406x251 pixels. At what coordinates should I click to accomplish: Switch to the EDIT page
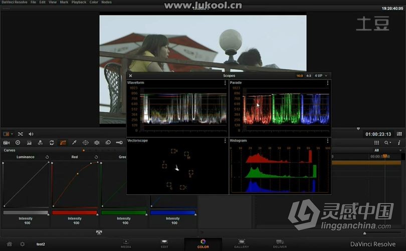coord(164,244)
